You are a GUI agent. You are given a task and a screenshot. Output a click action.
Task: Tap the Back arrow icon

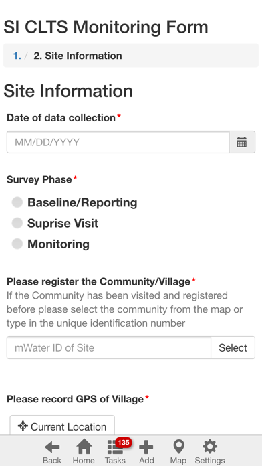52,447
